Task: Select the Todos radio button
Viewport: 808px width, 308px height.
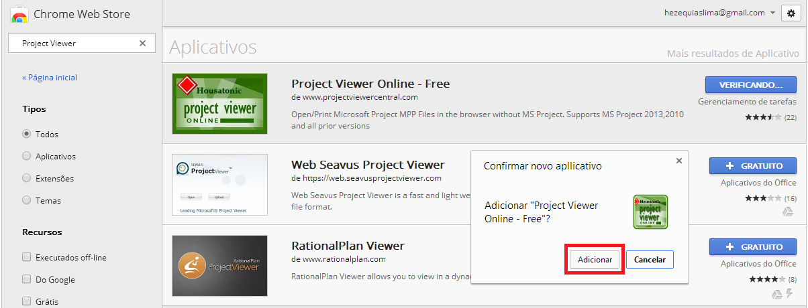Action: [x=27, y=134]
